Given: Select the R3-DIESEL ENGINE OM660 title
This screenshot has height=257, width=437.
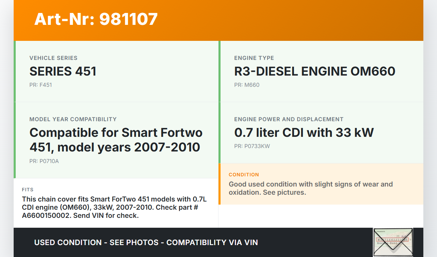Looking at the screenshot, I should 314,71.
